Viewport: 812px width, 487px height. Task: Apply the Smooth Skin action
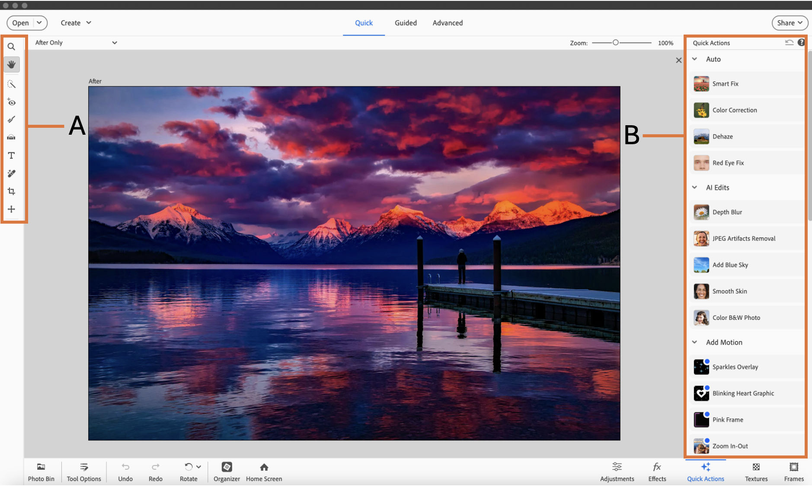(x=747, y=291)
